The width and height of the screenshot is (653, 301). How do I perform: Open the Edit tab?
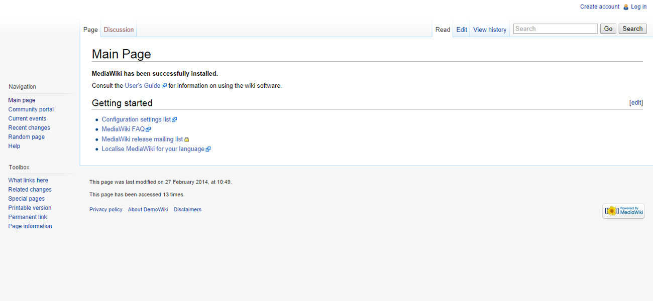point(462,30)
